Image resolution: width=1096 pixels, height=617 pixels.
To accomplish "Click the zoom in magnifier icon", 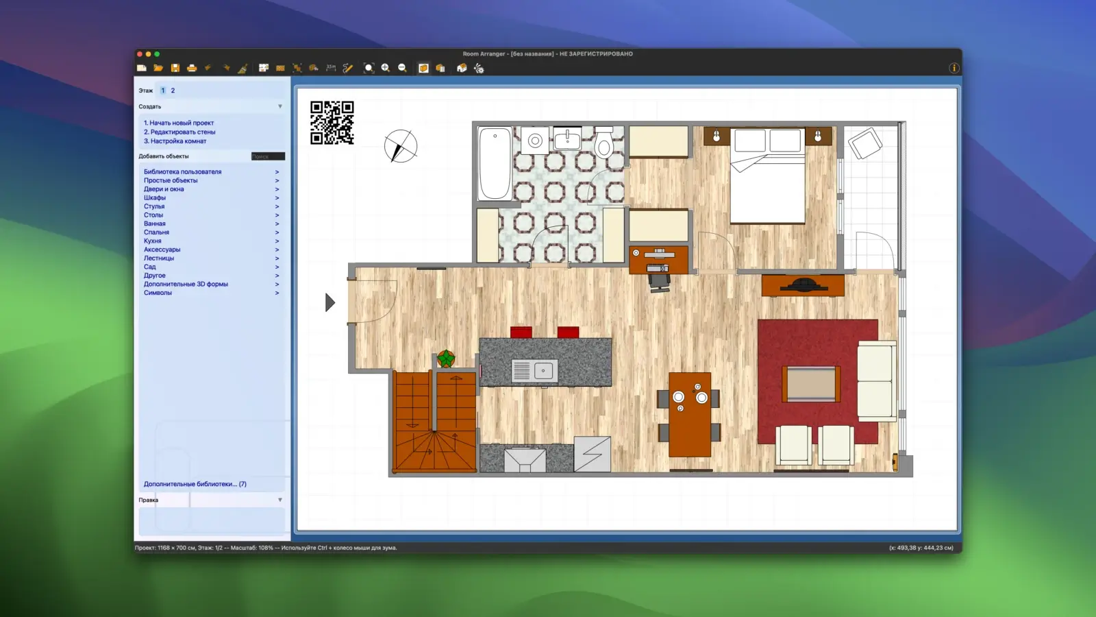I will click(386, 68).
